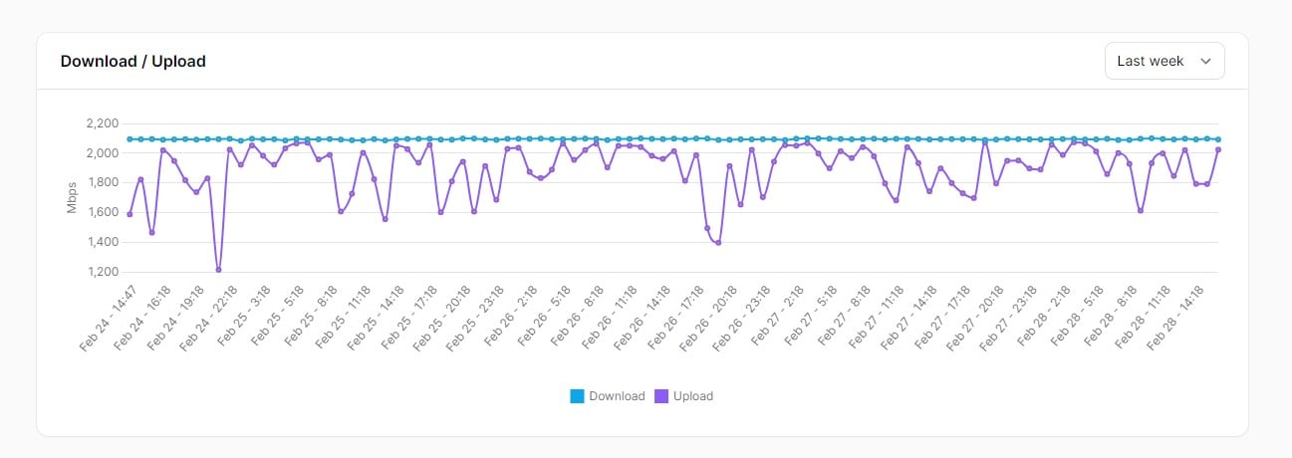Click the first Download data point
The height and width of the screenshot is (458, 1292).
click(129, 139)
